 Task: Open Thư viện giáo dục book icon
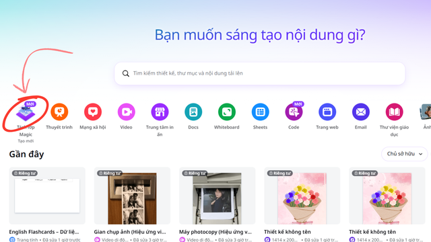coord(394,112)
